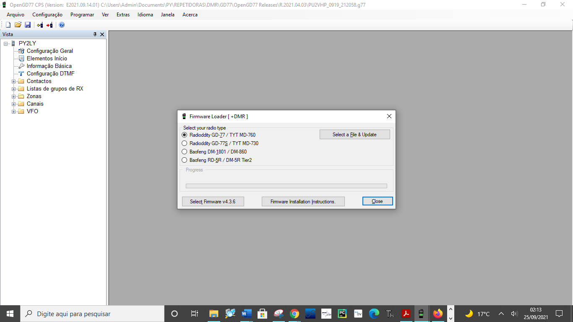
Task: Select Radioddity GD-77 / TYT MD-760 radio type
Action: (219, 135)
